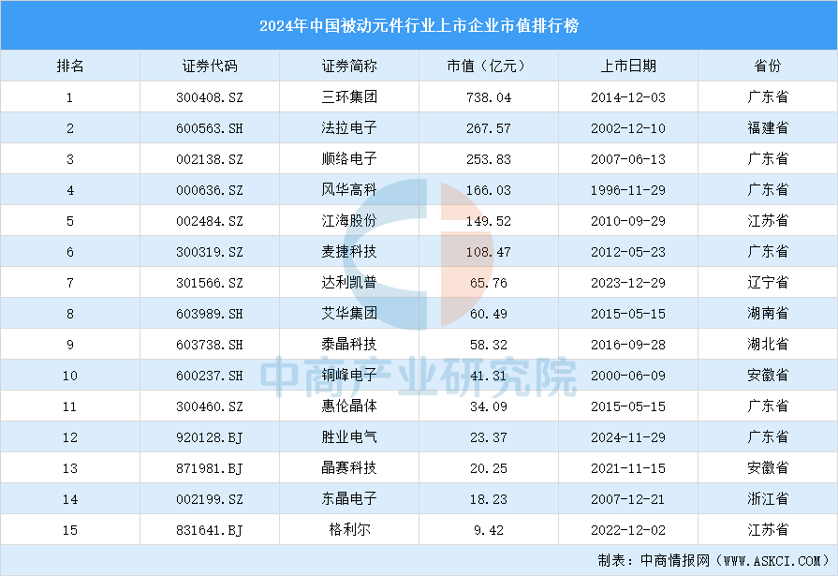838x576 pixels.
Task: Click stock code "002199.SZ"
Action: point(210,499)
